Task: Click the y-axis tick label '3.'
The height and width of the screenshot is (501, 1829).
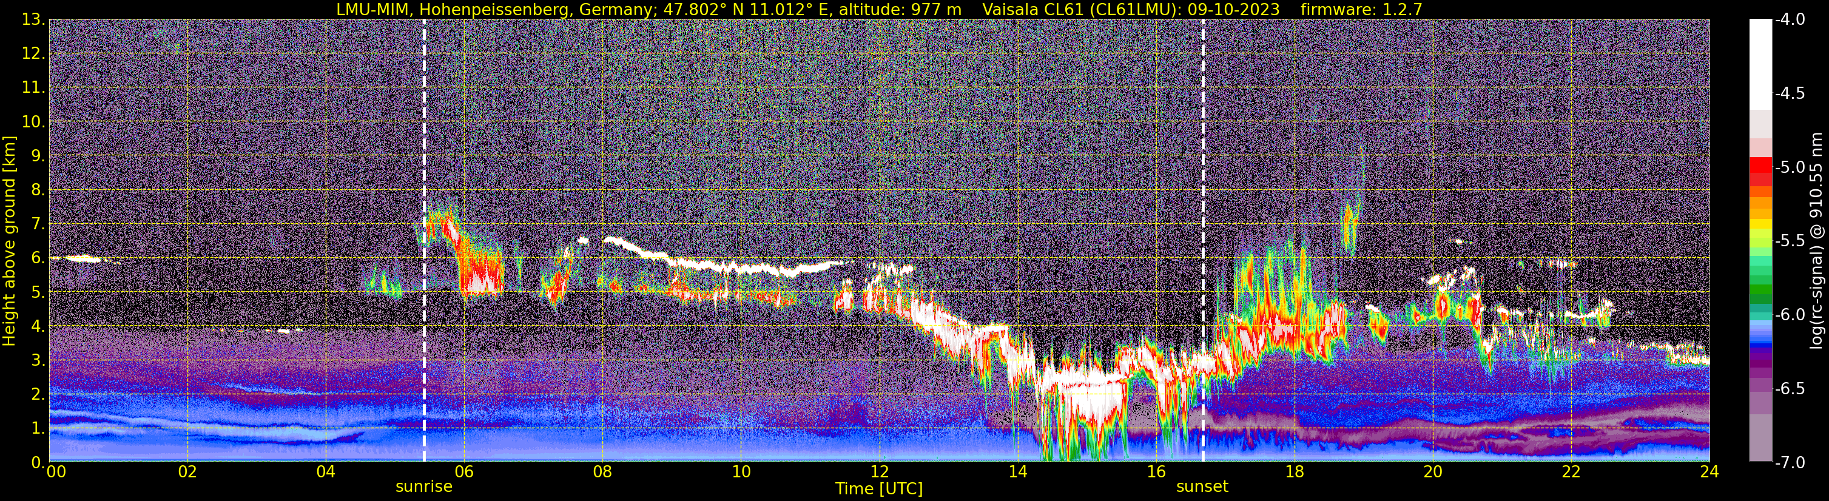Action: (38, 360)
